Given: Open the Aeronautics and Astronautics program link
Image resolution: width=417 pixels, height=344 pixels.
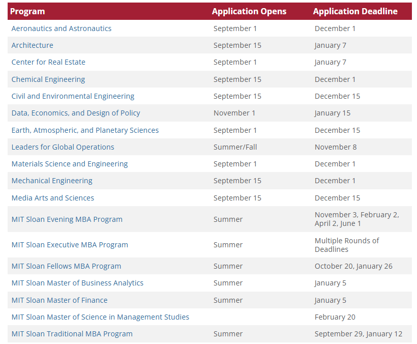Looking at the screenshot, I should (x=62, y=28).
